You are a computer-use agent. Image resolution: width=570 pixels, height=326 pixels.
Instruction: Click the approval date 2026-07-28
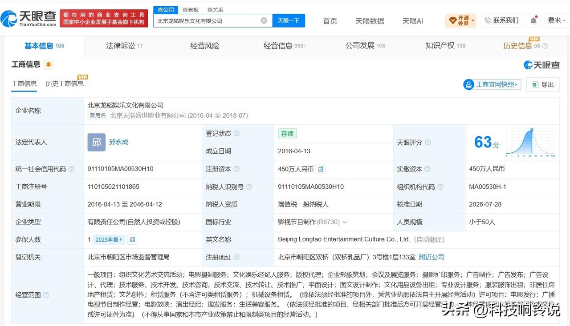pyautogui.click(x=485, y=204)
